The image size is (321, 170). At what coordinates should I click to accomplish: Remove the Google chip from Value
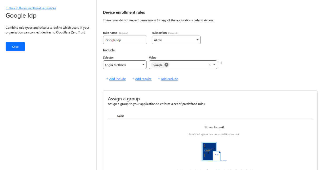tap(166, 65)
